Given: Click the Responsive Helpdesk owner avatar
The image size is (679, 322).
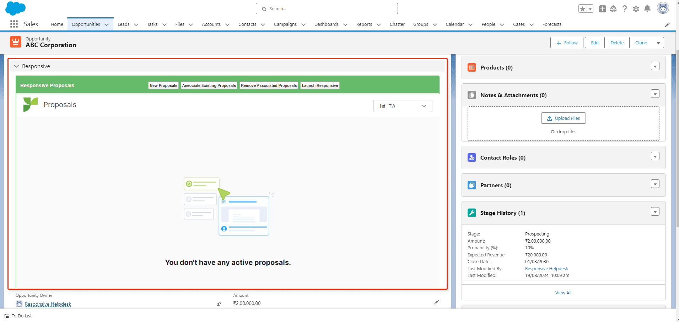Looking at the screenshot, I should (19, 304).
